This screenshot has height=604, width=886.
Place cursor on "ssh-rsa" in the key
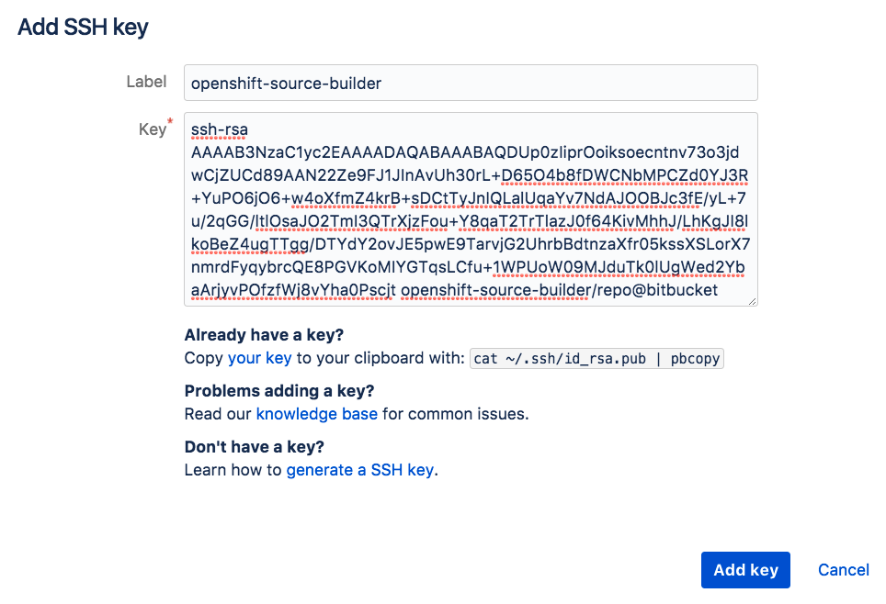(220, 130)
